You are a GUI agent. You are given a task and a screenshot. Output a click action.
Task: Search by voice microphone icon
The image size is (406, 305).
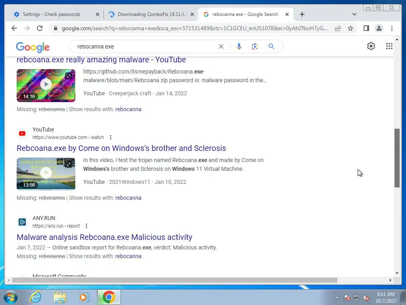tap(239, 46)
